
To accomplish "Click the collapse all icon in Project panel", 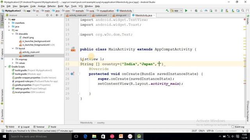I will click(x=51, y=15).
